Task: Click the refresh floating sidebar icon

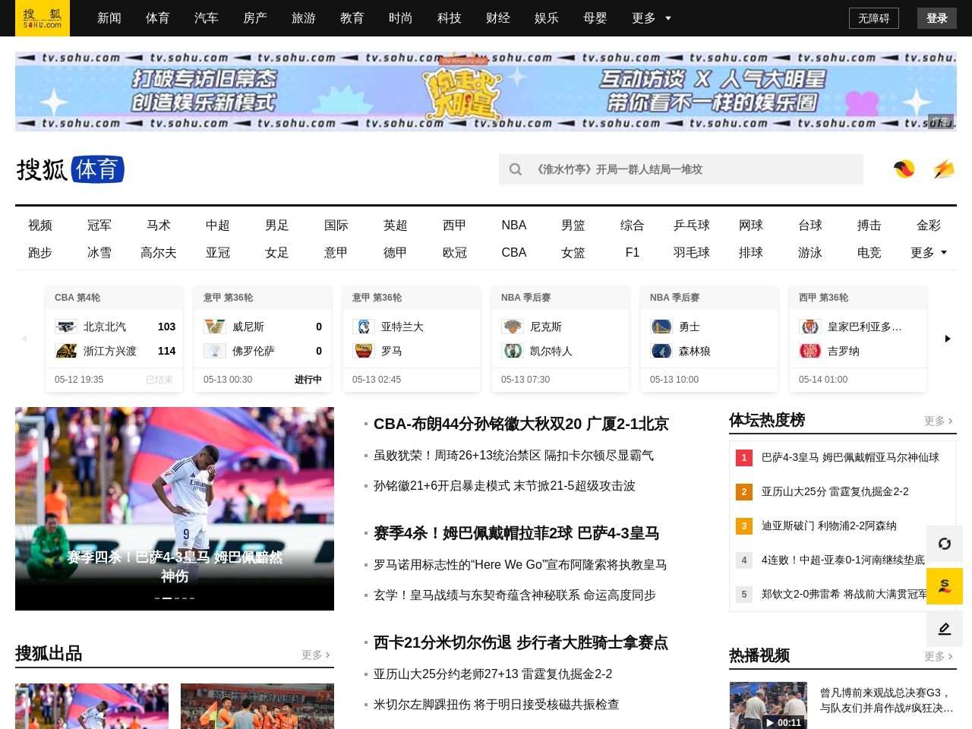Action: [945, 544]
